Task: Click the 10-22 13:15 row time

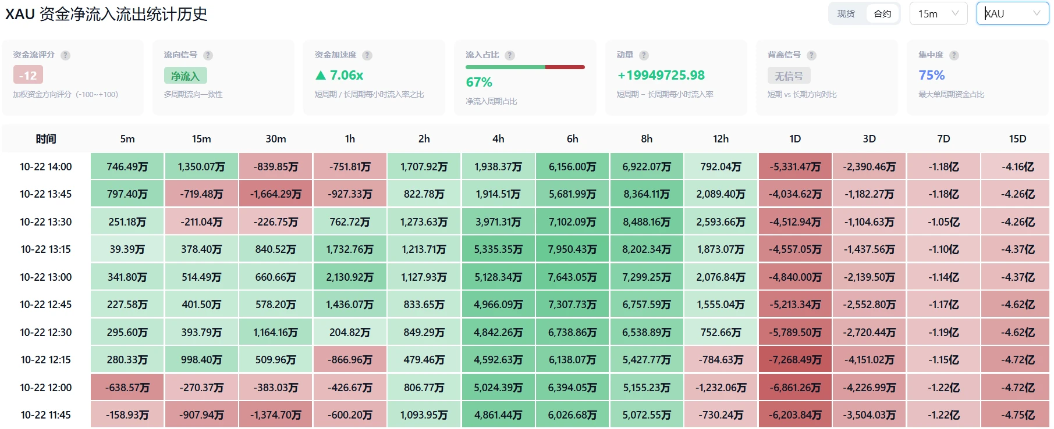Action: coord(46,249)
